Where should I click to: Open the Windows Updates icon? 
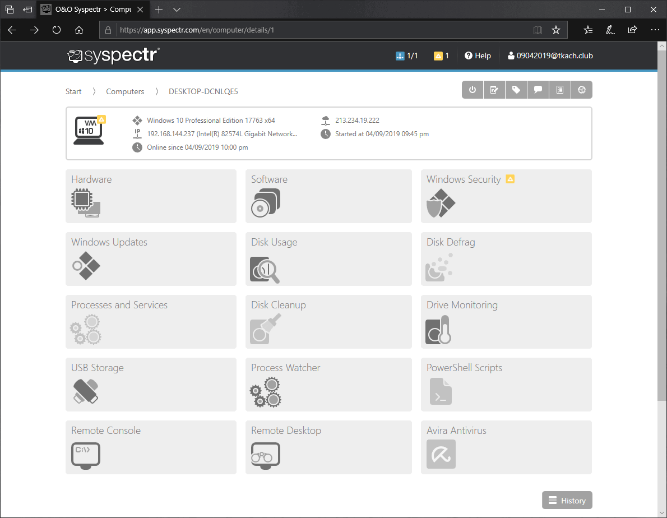86,266
